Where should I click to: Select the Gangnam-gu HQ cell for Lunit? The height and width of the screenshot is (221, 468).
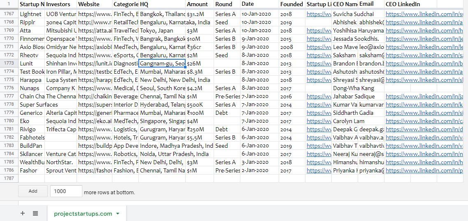[162, 63]
